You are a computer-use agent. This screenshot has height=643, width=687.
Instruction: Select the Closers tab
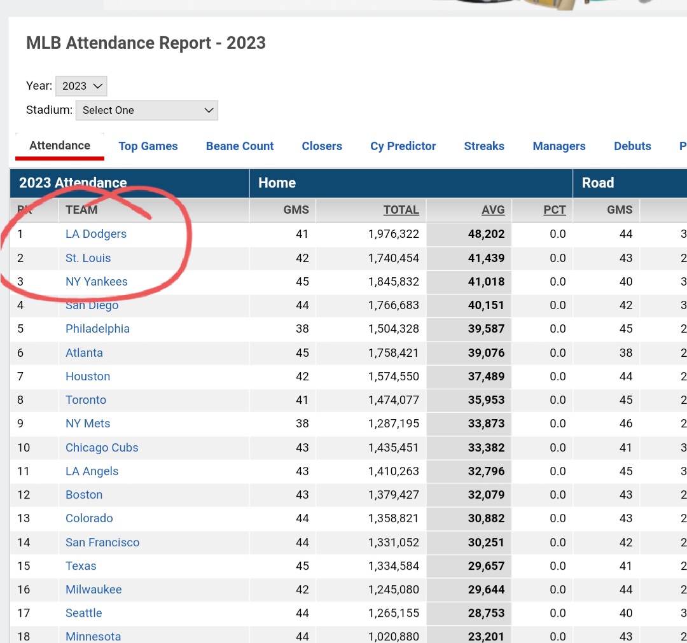point(322,146)
